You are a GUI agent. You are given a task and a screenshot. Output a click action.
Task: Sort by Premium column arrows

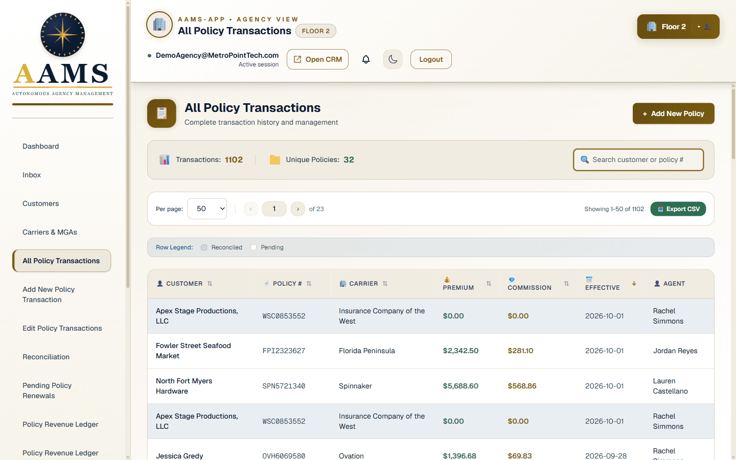pos(489,284)
